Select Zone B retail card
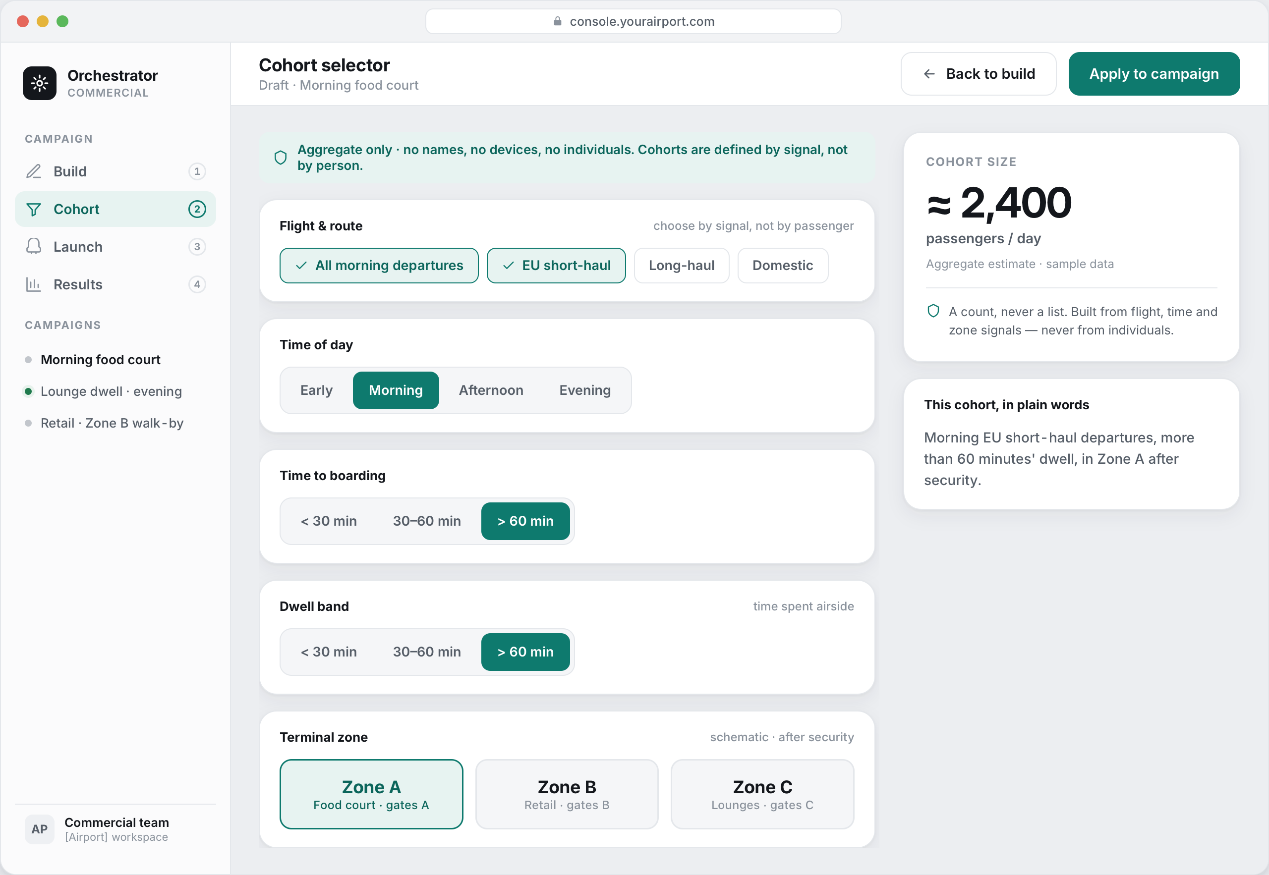This screenshot has width=1269, height=875. pos(567,794)
